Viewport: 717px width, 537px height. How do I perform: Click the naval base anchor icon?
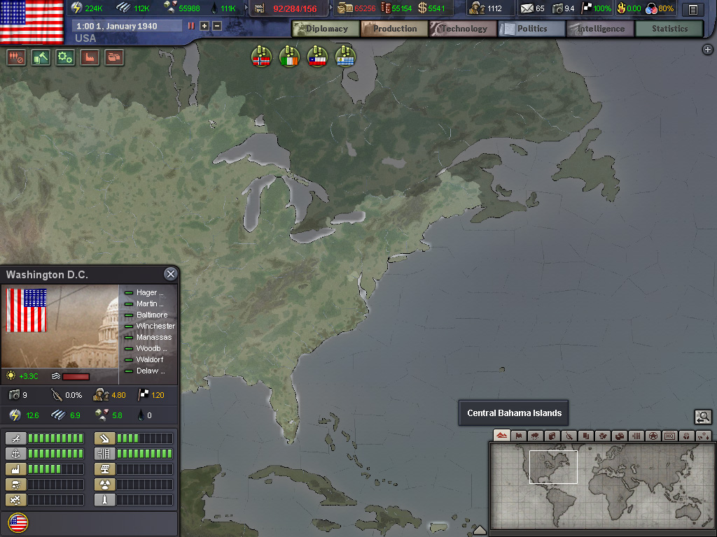point(15,454)
